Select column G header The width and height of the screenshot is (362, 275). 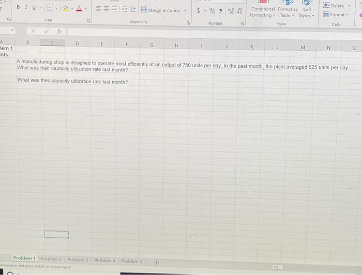point(152,45)
